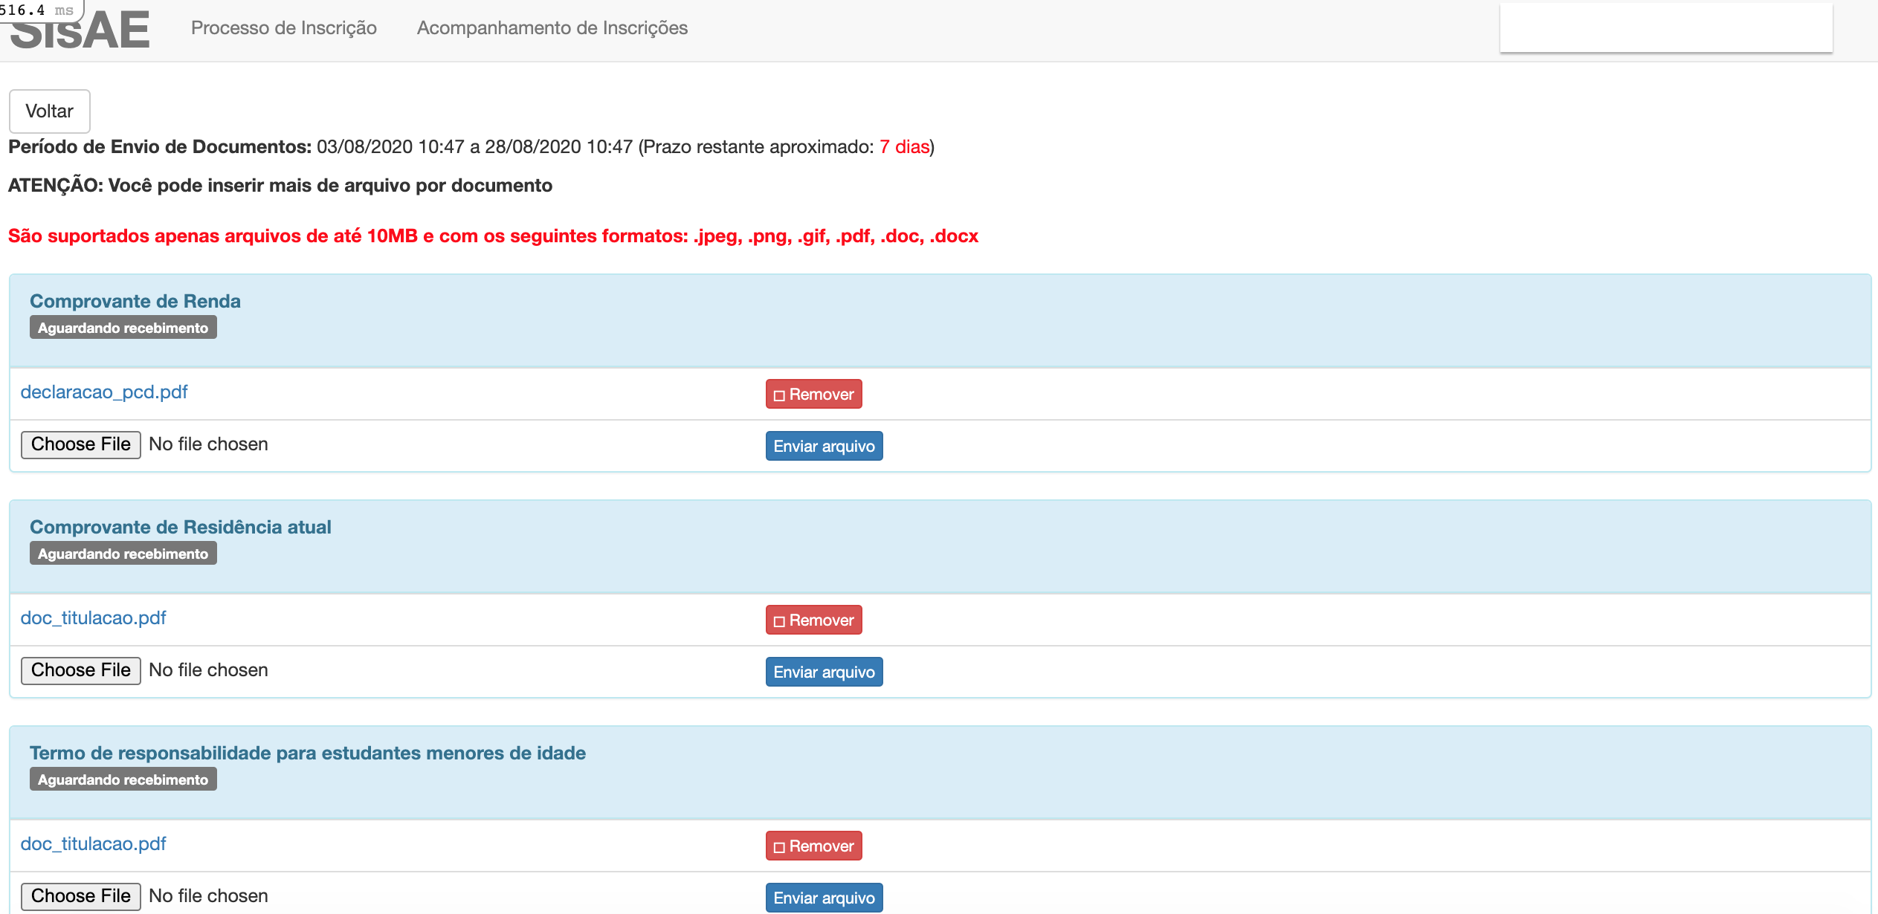Send file for Termo de responsabilidade
Screen dimensions: 1878x914
(825, 898)
